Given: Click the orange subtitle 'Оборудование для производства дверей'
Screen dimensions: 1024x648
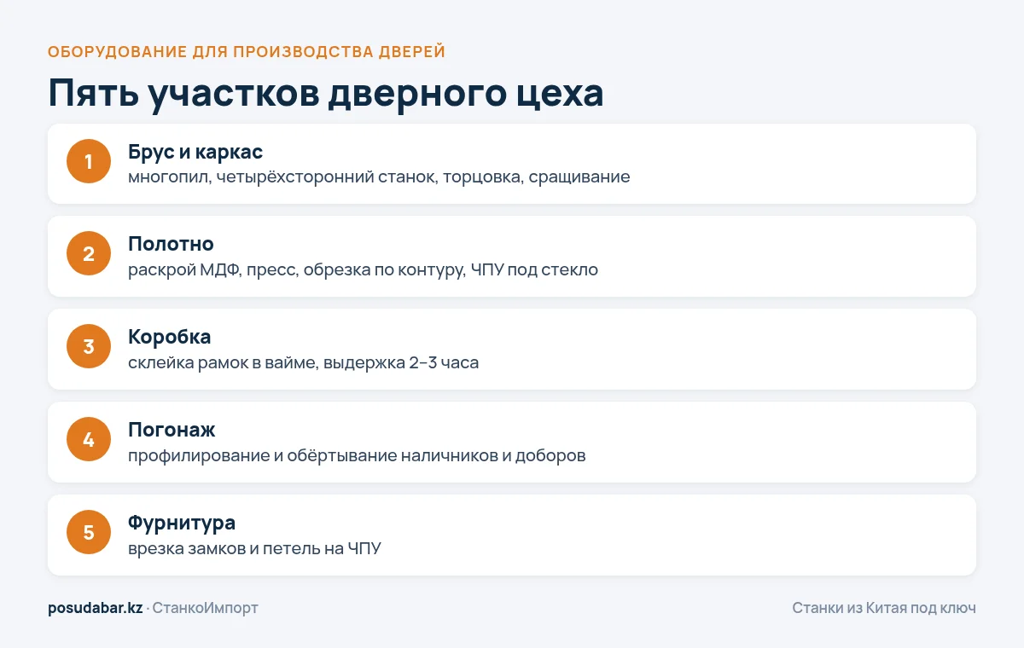Looking at the screenshot, I should [x=247, y=52].
